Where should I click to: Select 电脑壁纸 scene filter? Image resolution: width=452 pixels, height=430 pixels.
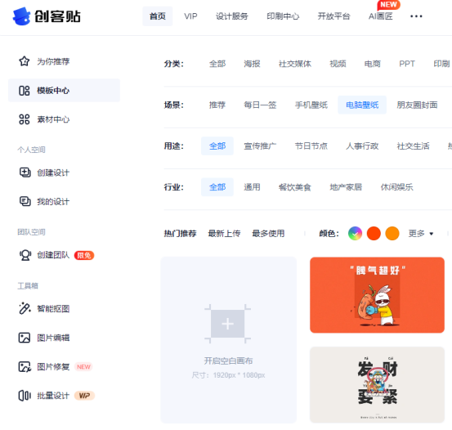click(x=362, y=105)
